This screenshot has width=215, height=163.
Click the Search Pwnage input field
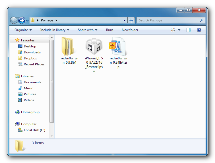click(168, 20)
